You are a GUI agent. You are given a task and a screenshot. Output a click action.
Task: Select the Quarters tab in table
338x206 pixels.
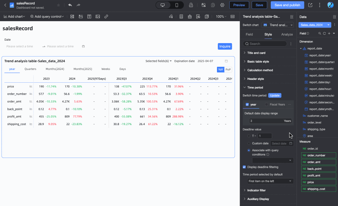click(x=30, y=69)
